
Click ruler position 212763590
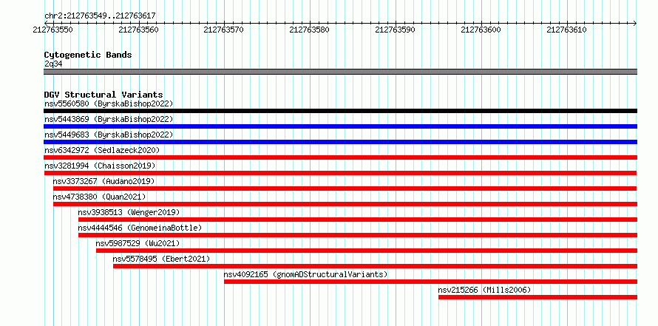click(x=396, y=30)
